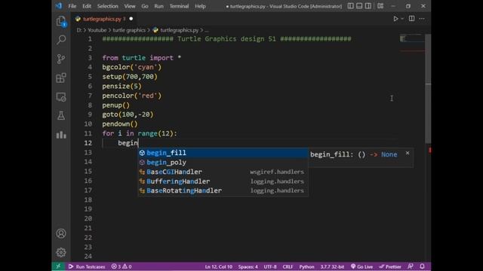Screen dimensions: 483x271
Task: Open the Help menu
Action: (200, 6)
